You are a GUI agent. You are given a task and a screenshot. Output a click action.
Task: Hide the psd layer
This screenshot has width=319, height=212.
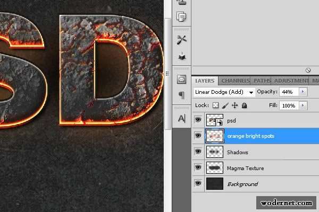(x=198, y=120)
